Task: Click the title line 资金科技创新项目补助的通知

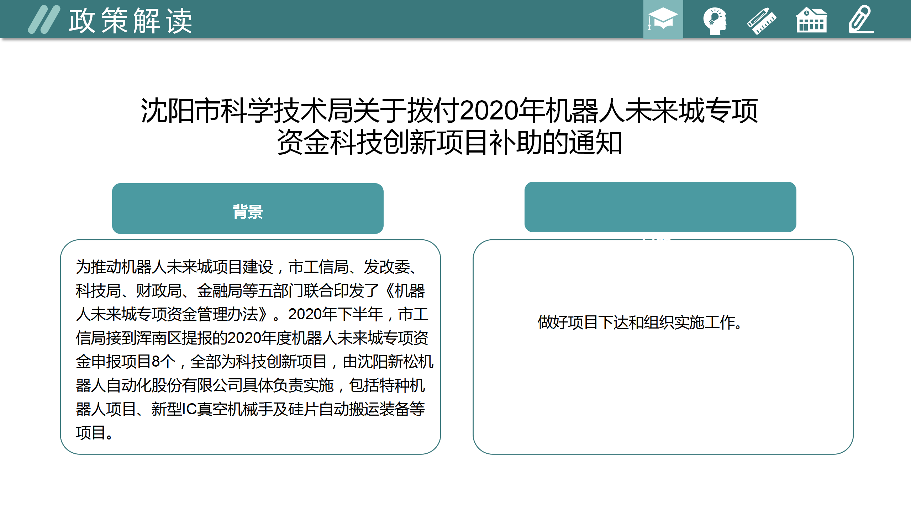Action: pyautogui.click(x=449, y=142)
